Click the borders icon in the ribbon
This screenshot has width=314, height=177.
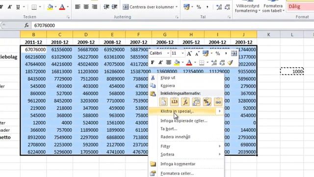(34, 7)
